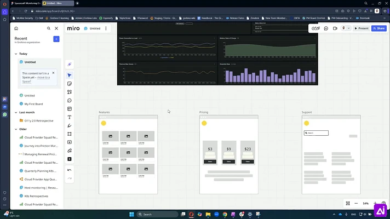The width and height of the screenshot is (390, 219).
Task: Redo the last action
Action: click(x=70, y=178)
